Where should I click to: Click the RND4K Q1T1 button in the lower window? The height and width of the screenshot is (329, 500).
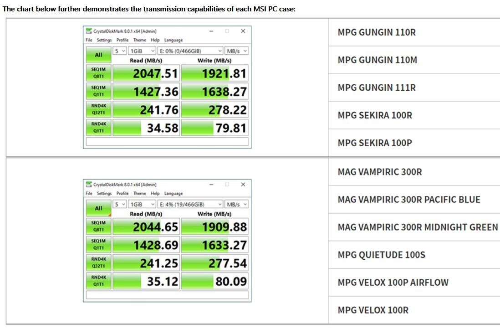(x=98, y=281)
